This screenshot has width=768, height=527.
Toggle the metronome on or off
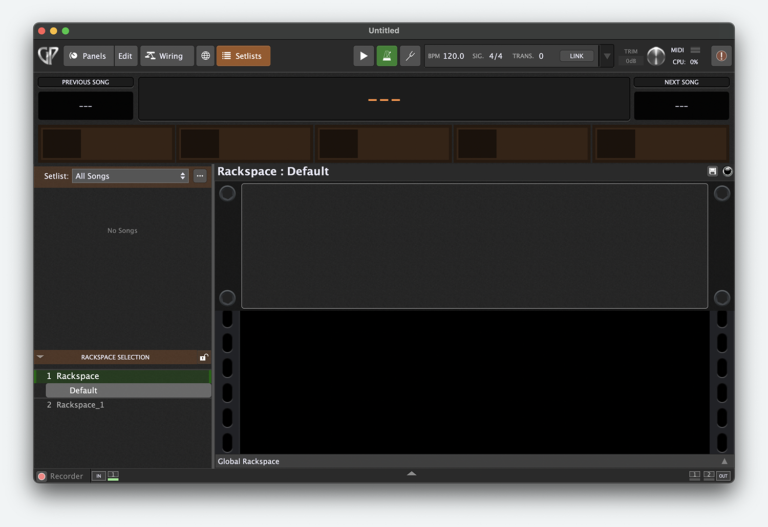[387, 56]
